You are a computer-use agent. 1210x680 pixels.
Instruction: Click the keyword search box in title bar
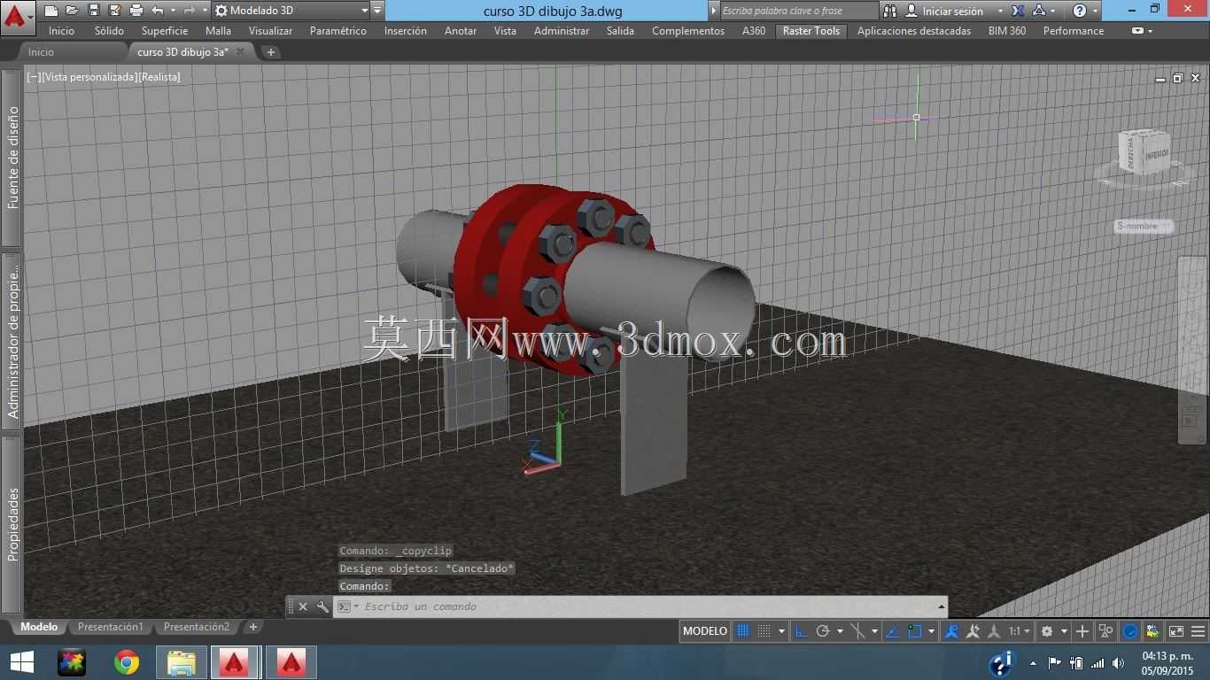pyautogui.click(x=797, y=11)
